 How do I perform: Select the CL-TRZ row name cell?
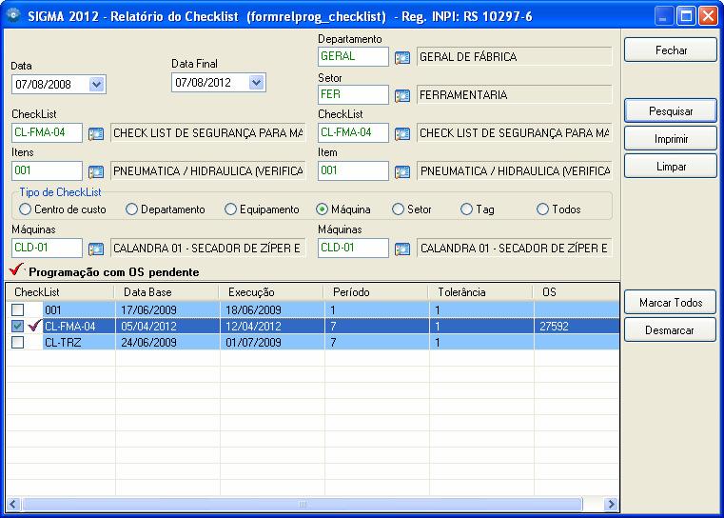tap(79, 343)
